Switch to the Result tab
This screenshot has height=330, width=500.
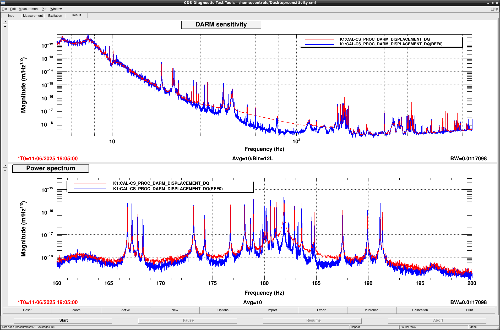77,15
